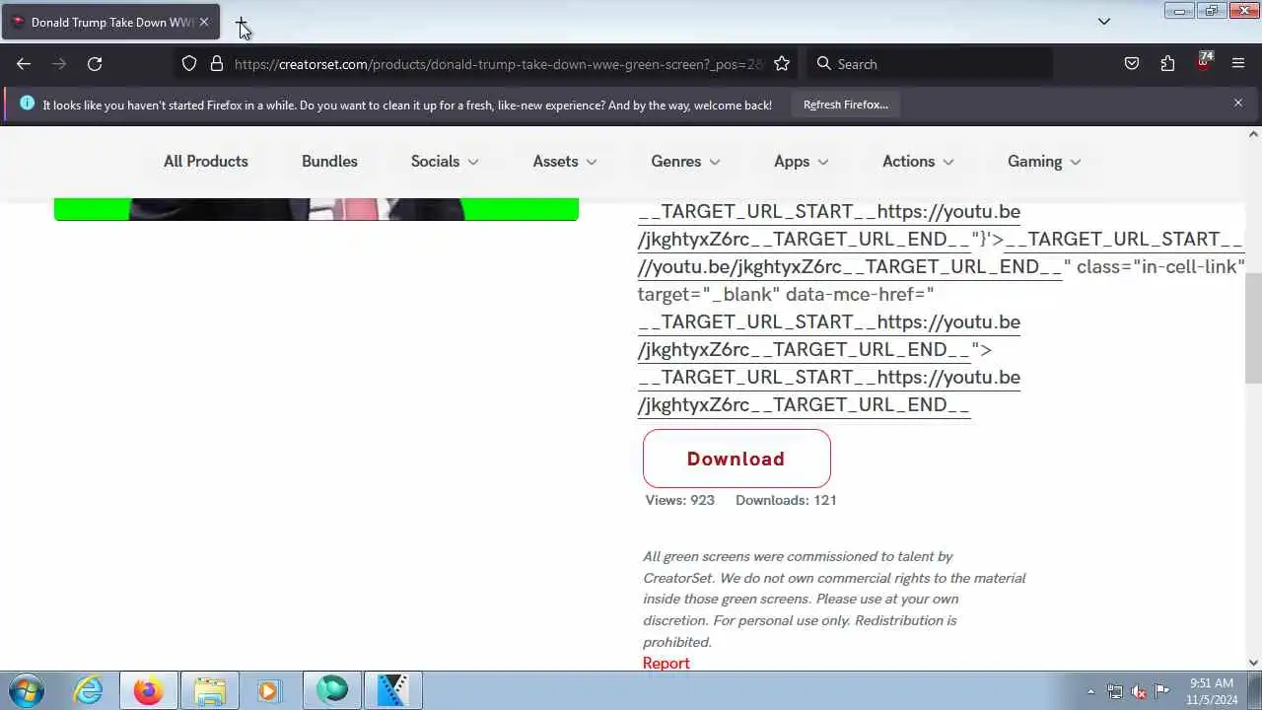The width and height of the screenshot is (1262, 710).
Task: Bookmark this page with star icon
Action: pyautogui.click(x=782, y=64)
